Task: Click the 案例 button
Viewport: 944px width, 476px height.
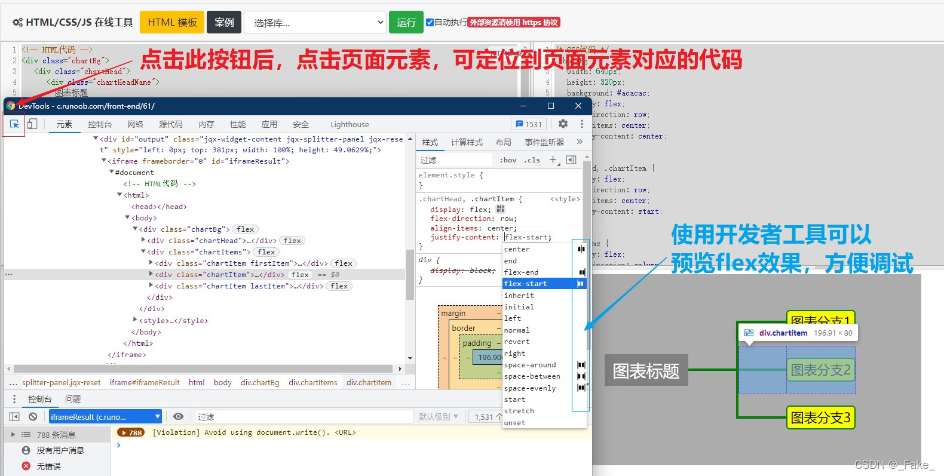Action: click(x=224, y=22)
